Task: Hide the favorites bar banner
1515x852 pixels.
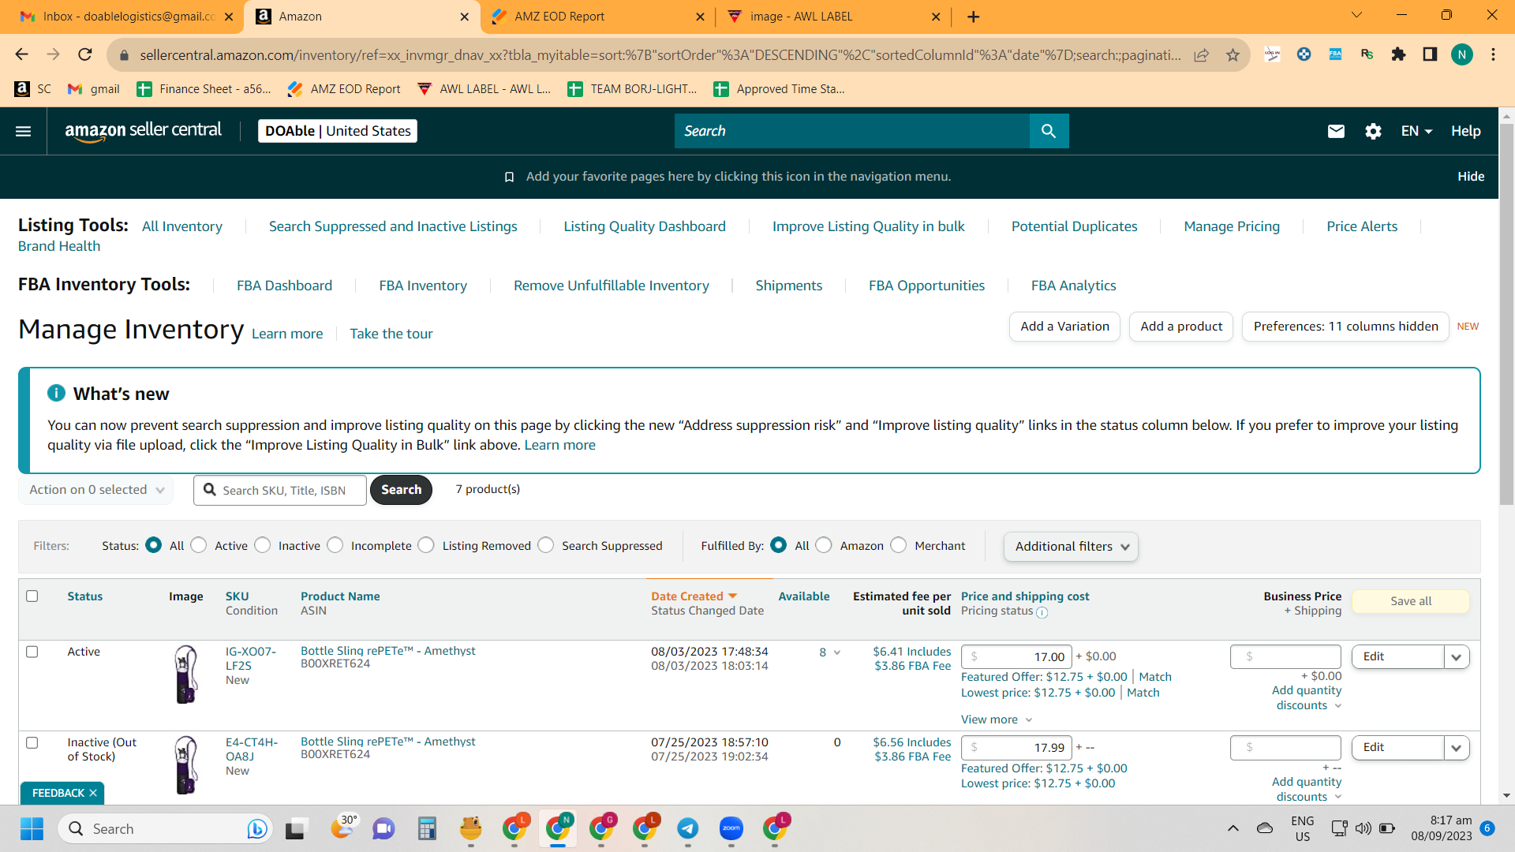Action: (1471, 177)
